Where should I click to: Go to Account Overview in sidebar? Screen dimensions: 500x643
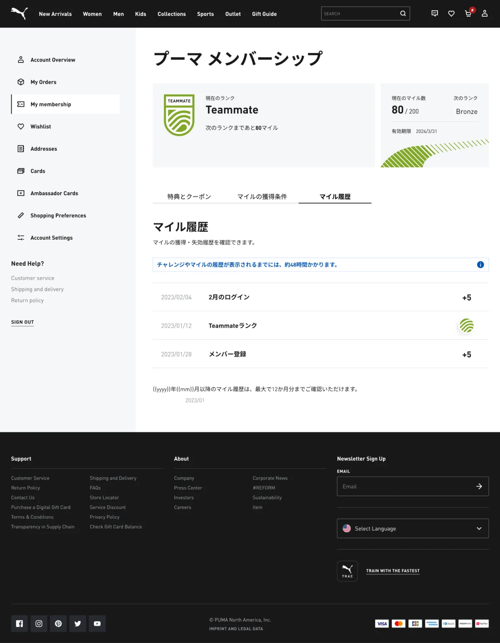pyautogui.click(x=65, y=60)
